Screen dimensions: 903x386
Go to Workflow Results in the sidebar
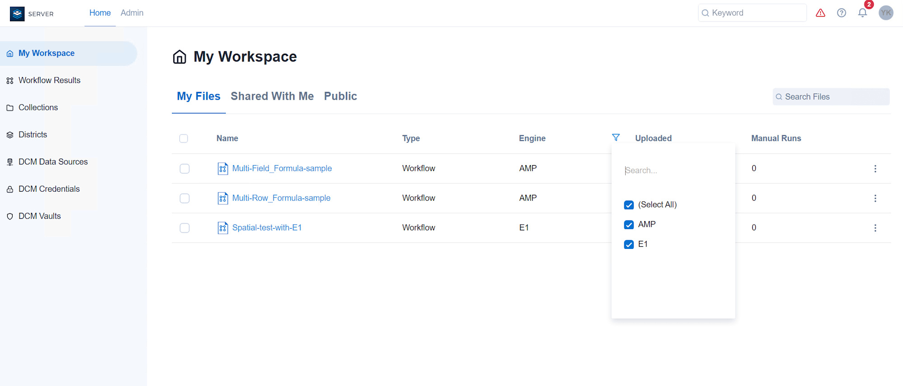coord(50,80)
